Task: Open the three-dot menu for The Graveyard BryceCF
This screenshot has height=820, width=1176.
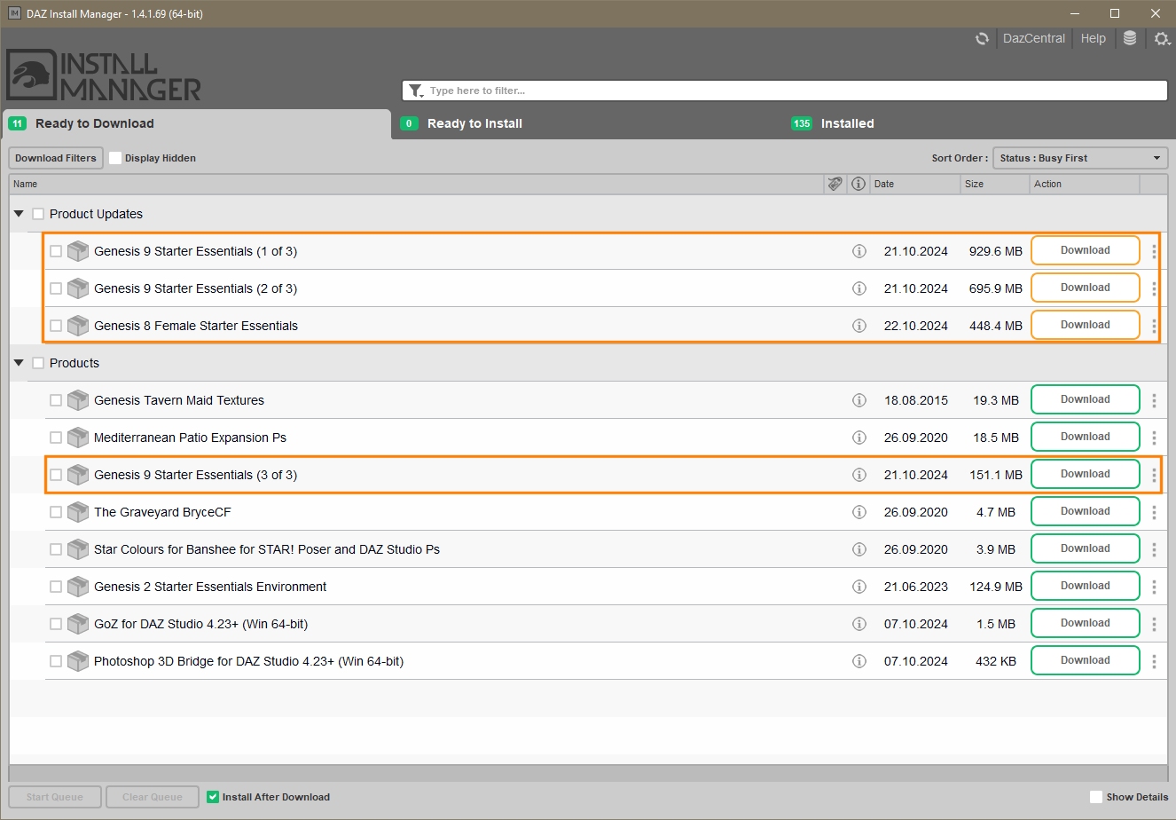Action: (1154, 512)
